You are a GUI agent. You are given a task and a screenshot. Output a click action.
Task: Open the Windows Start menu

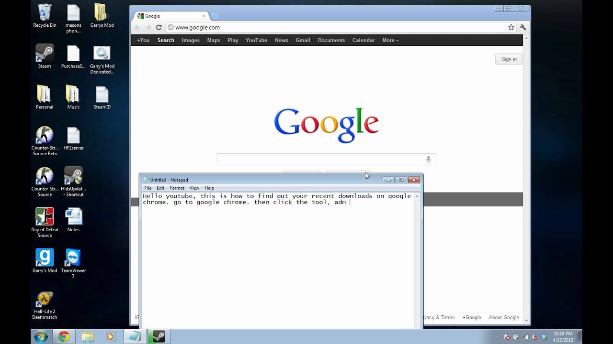tap(41, 336)
